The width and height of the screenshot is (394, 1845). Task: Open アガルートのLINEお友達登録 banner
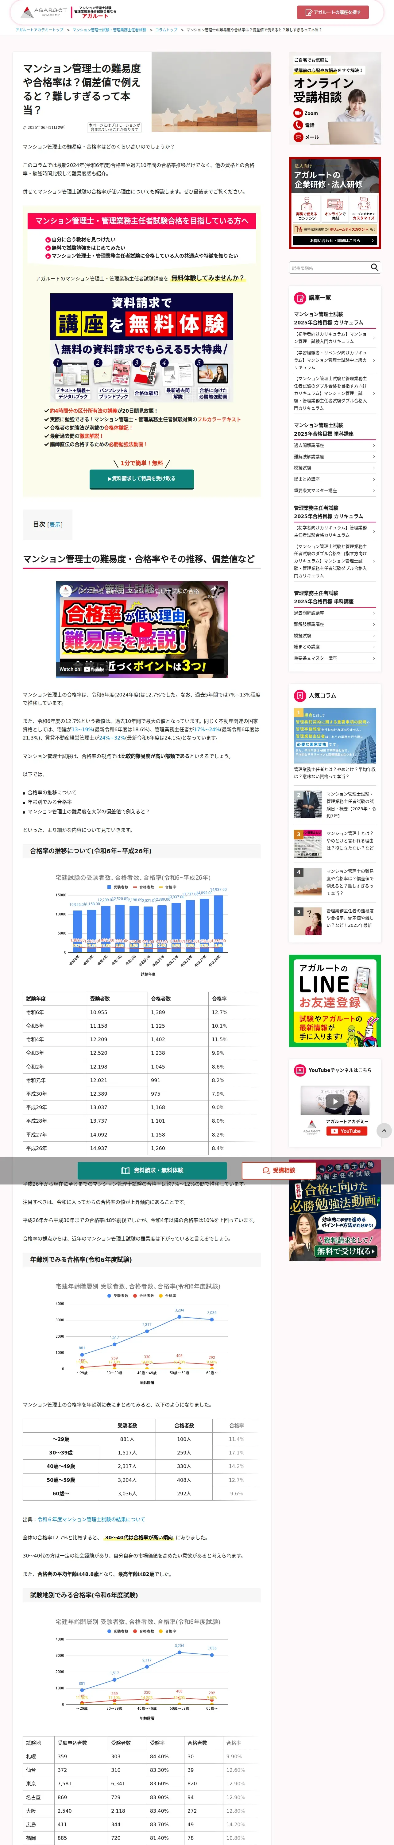[x=335, y=1001]
